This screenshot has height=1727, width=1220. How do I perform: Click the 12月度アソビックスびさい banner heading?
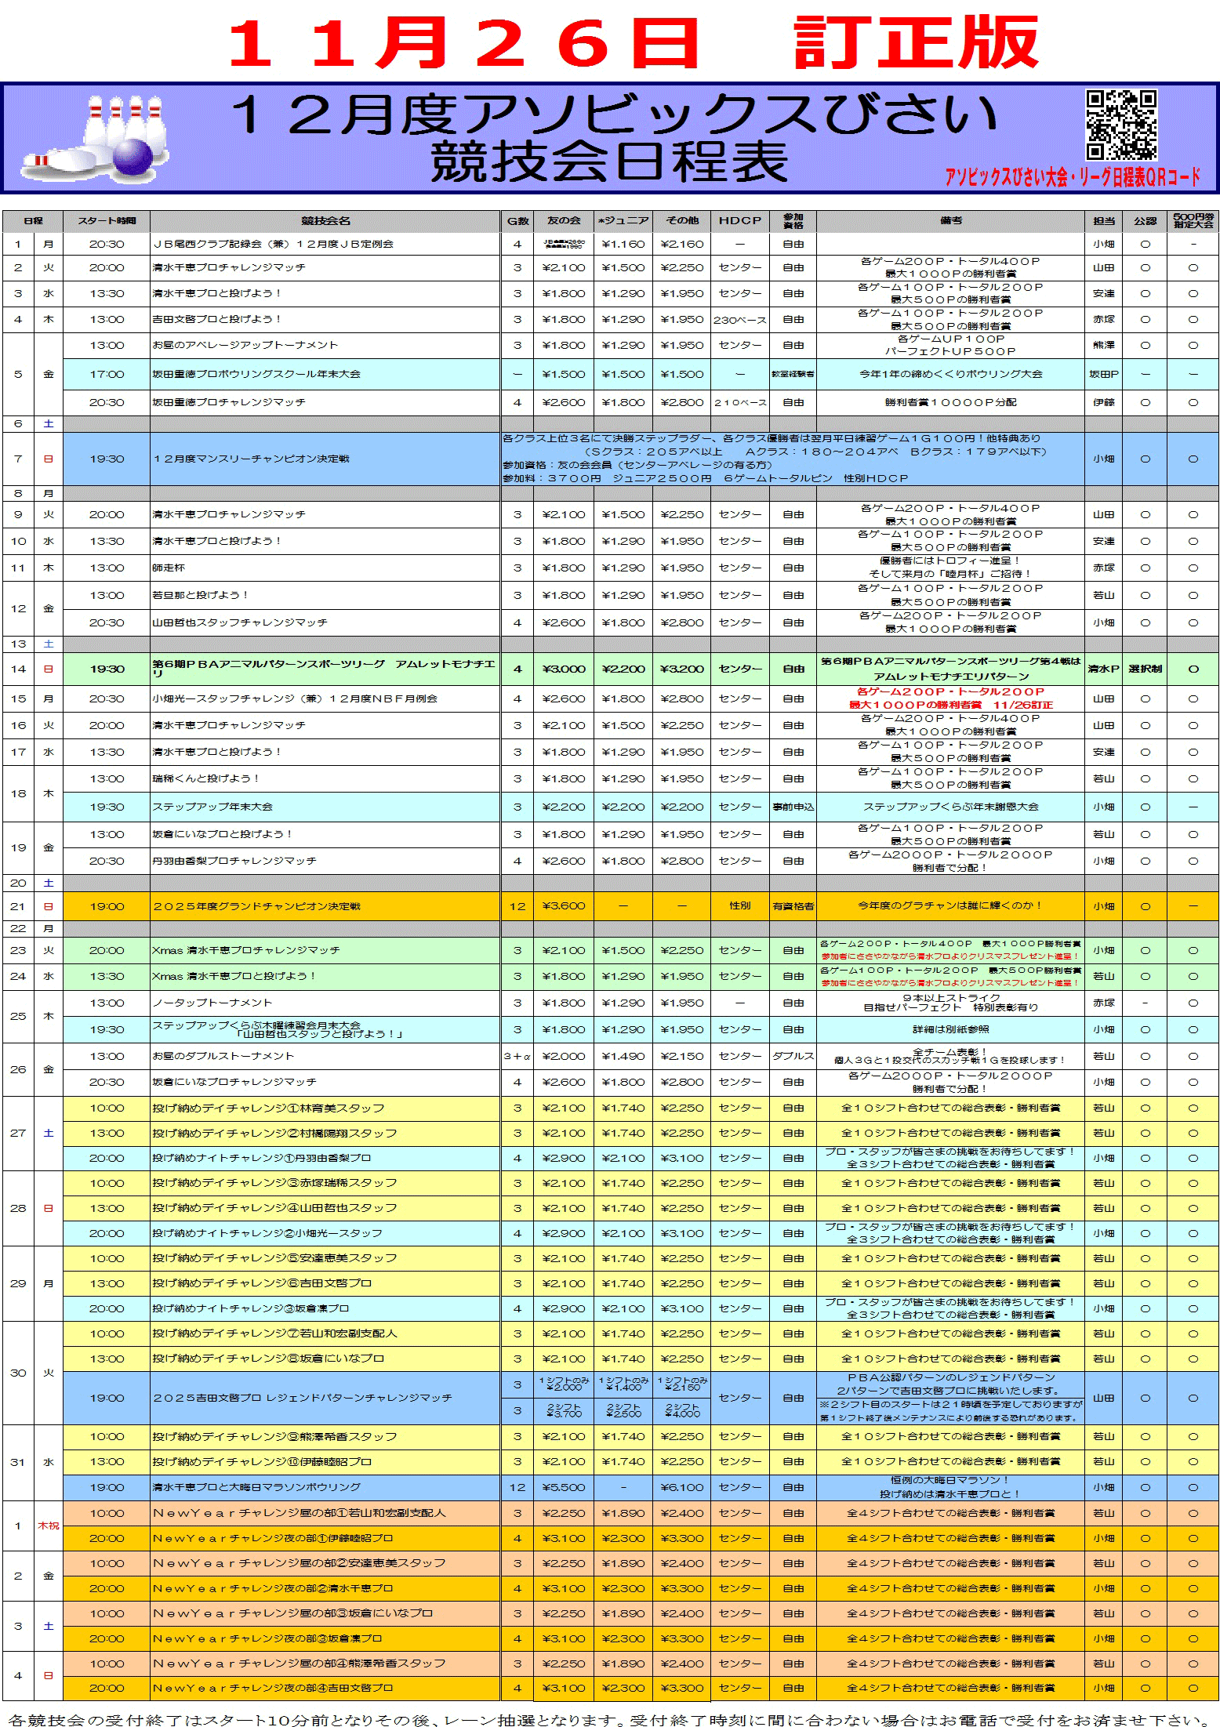point(612,114)
